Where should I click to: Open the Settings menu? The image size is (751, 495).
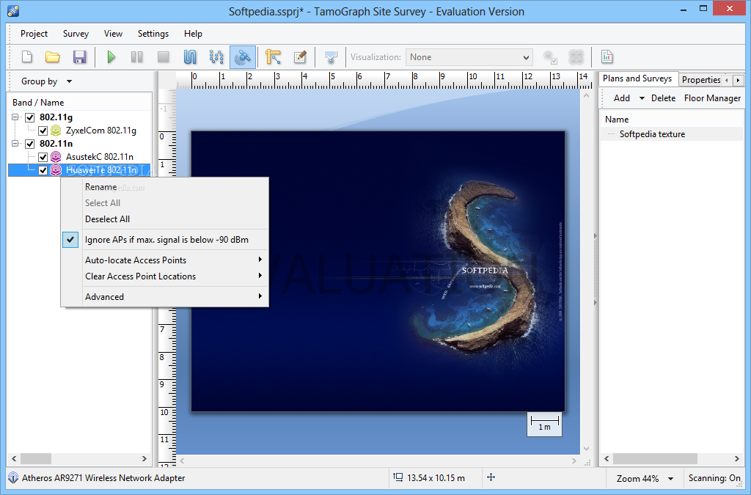[153, 34]
